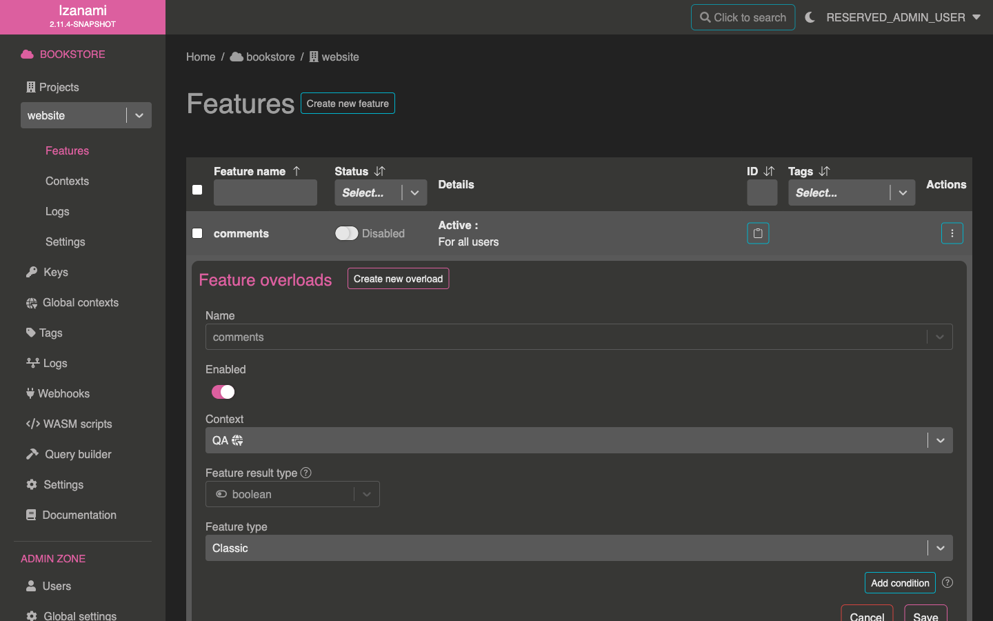Click the Create new feature button
993x621 pixels.
[x=348, y=103]
